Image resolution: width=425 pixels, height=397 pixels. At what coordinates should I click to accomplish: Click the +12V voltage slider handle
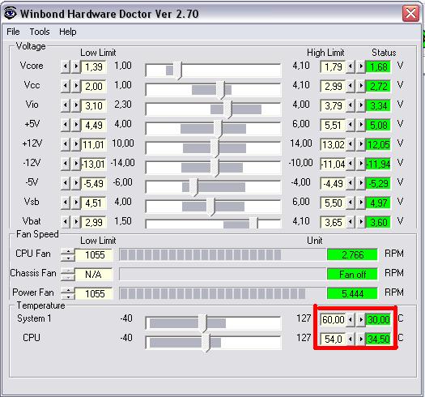pyautogui.click(x=215, y=148)
